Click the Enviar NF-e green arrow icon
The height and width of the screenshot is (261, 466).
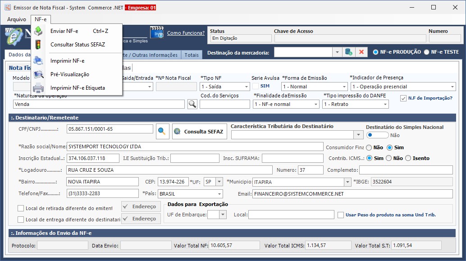coord(38,31)
